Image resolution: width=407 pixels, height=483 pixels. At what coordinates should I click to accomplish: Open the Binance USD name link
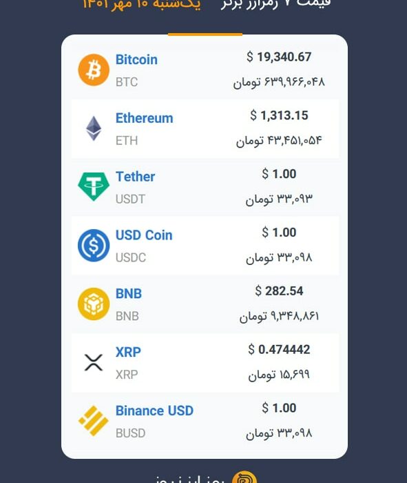pyautogui.click(x=154, y=411)
